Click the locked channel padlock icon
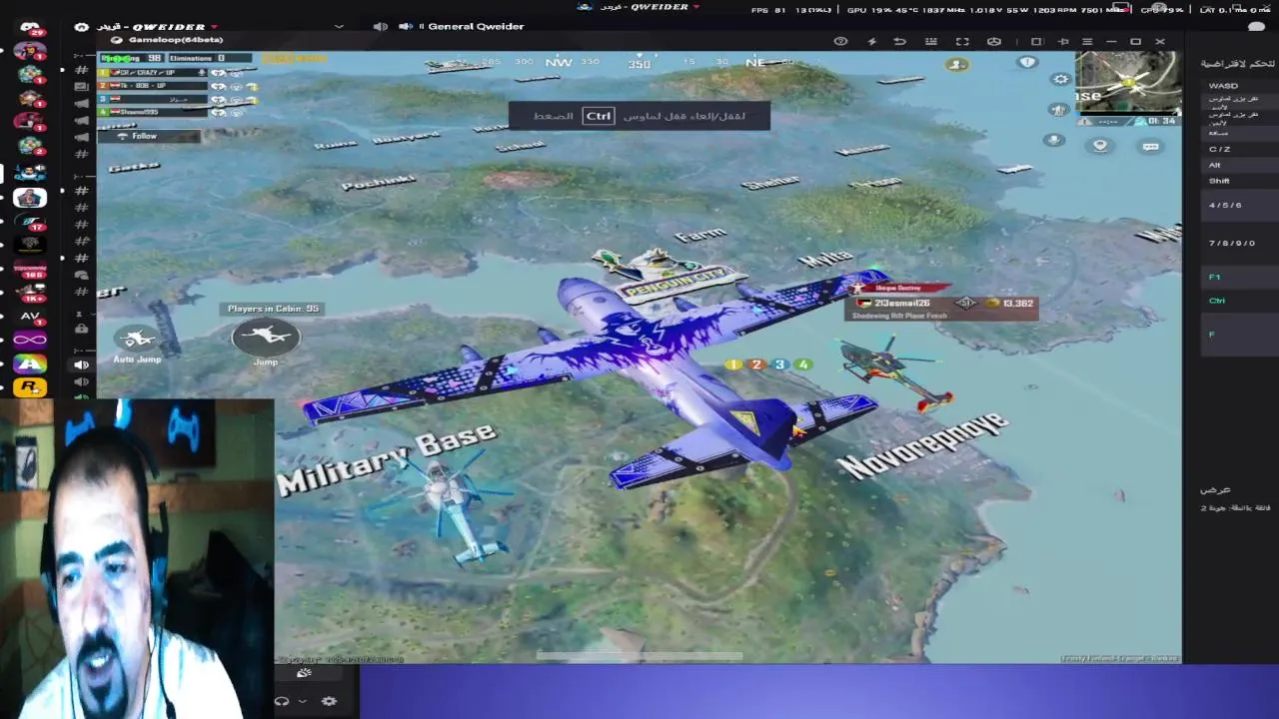This screenshot has width=1279, height=719. (x=81, y=329)
